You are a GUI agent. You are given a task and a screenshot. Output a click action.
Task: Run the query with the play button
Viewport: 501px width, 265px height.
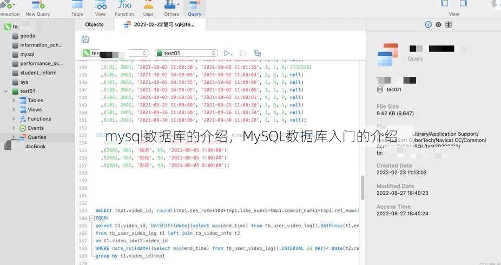227,53
